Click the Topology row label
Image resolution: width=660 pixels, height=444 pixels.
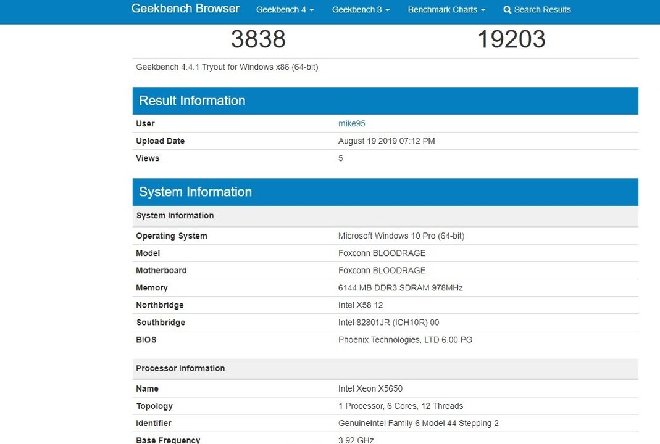[154, 406]
